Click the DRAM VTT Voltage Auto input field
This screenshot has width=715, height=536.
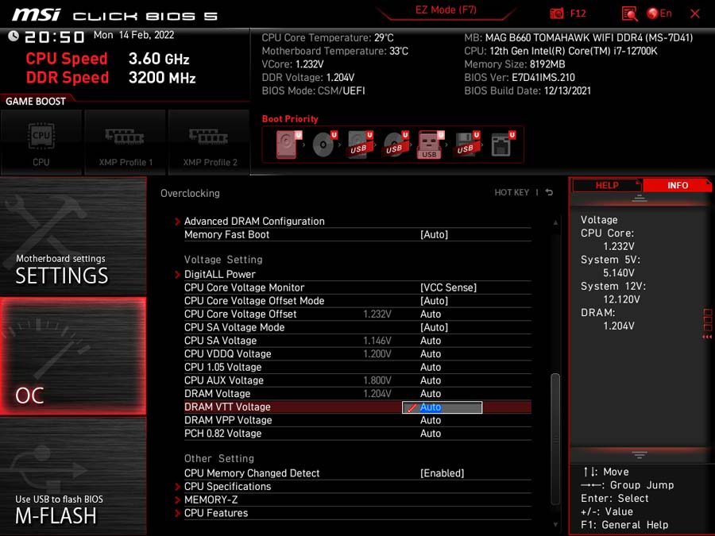[x=442, y=407]
